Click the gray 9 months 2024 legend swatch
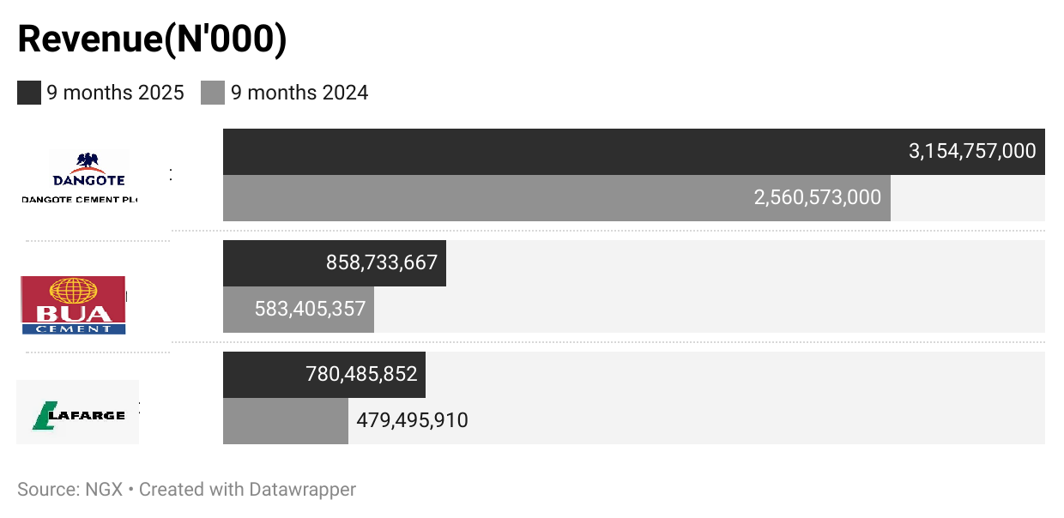Viewport: 1064px width, 518px height. point(213,93)
